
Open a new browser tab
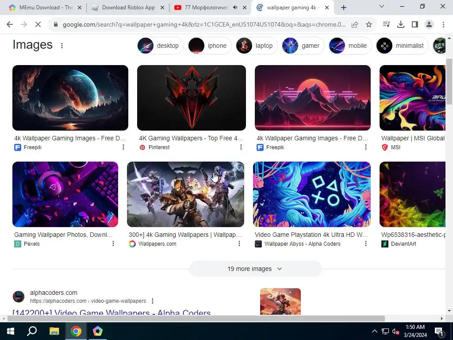[343, 8]
